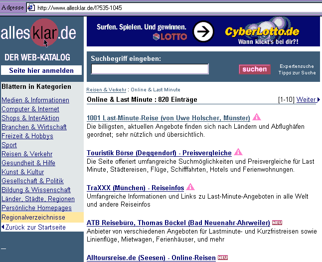Screen dimensions: 322x262
Task: Open Persönliche Homepages category
Action: [36, 208]
